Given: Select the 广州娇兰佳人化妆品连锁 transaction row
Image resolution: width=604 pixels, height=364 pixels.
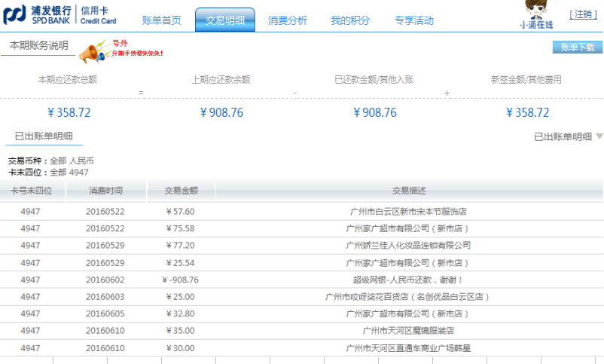Looking at the screenshot, I should (409, 246).
